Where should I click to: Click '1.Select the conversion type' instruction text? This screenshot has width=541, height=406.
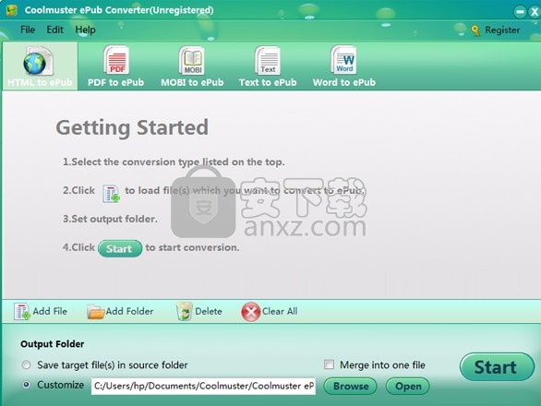174,161
